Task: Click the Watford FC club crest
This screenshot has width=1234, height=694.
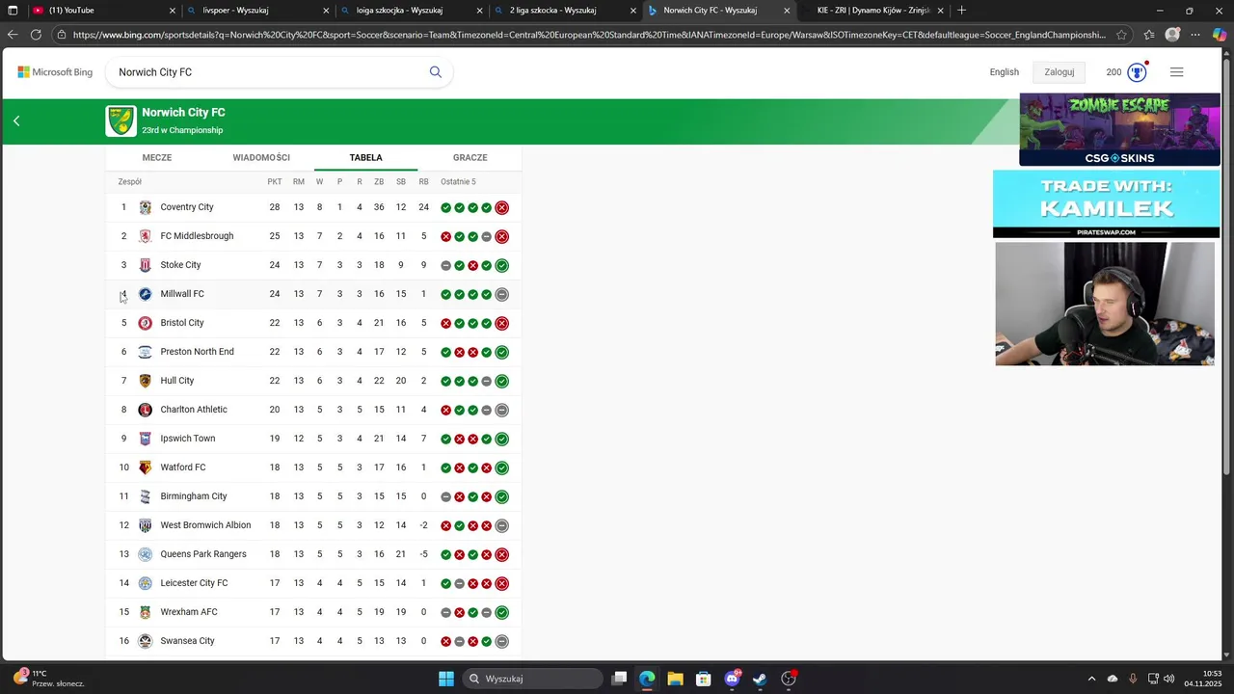Action: point(146,467)
